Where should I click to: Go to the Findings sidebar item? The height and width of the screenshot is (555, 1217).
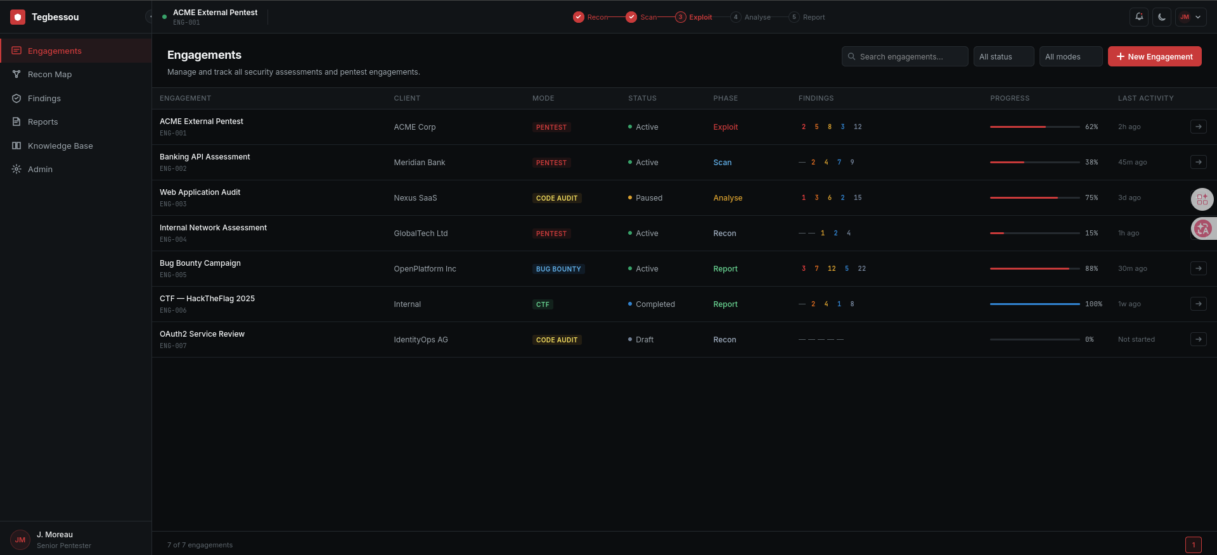coord(76,98)
